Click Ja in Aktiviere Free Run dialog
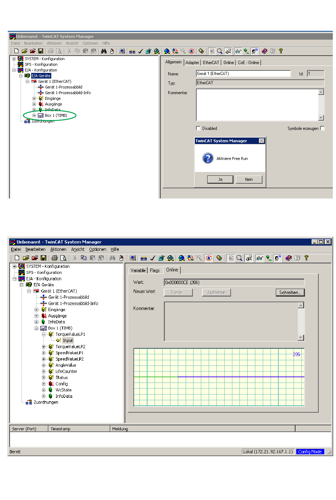 click(220, 179)
